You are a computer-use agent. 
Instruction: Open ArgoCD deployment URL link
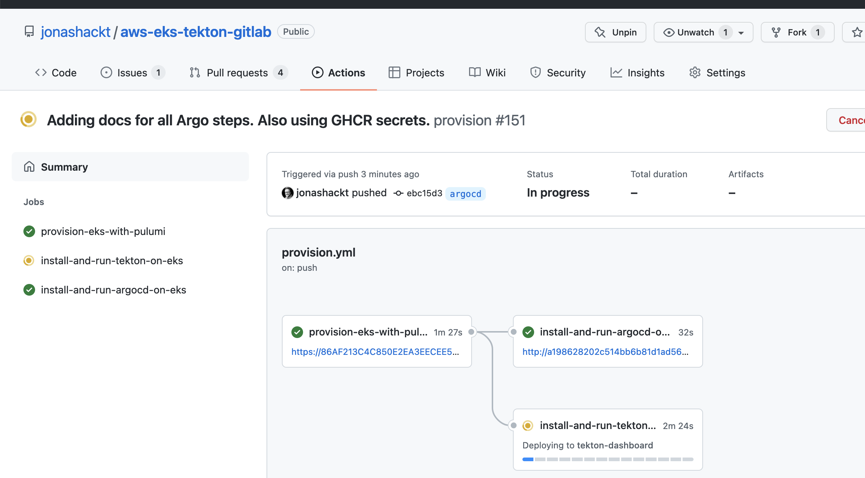click(x=607, y=352)
